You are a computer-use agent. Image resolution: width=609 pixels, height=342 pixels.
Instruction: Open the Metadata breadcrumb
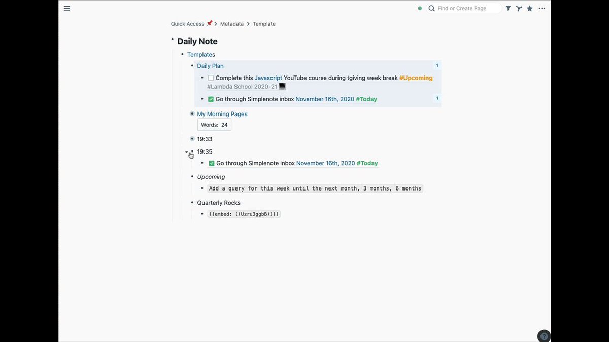pos(232,24)
